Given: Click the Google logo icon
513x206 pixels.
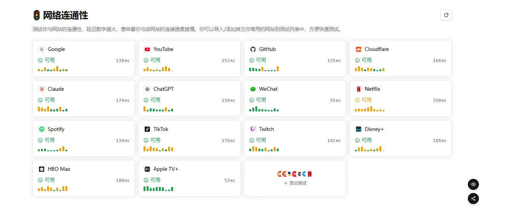Looking at the screenshot, I should tap(41, 49).
